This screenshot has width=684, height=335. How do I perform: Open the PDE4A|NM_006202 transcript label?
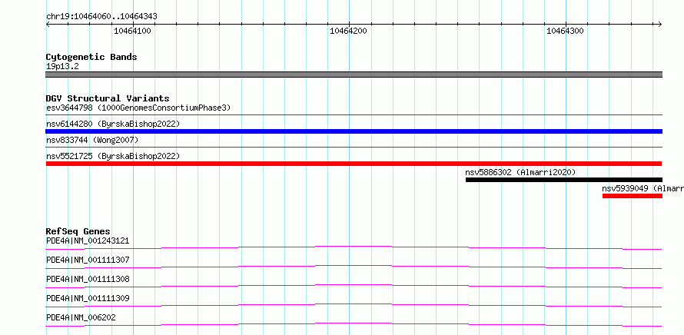coord(81,317)
